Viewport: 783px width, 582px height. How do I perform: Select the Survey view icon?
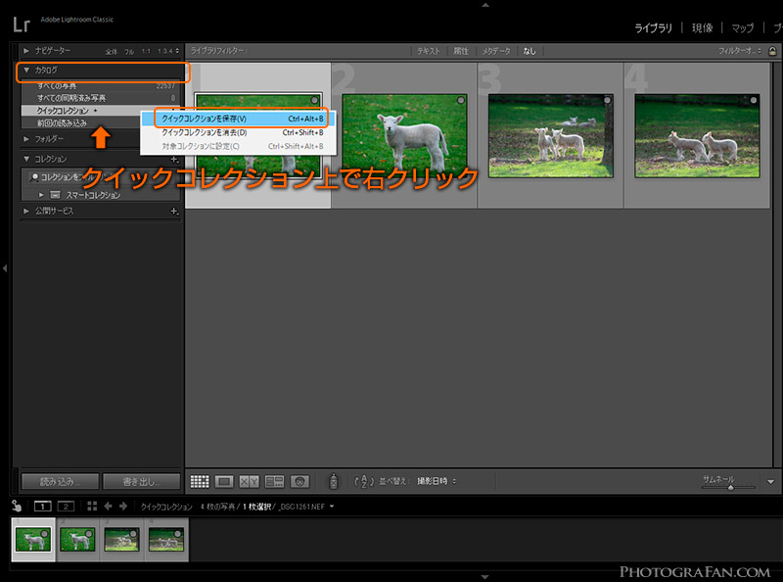pos(274,481)
